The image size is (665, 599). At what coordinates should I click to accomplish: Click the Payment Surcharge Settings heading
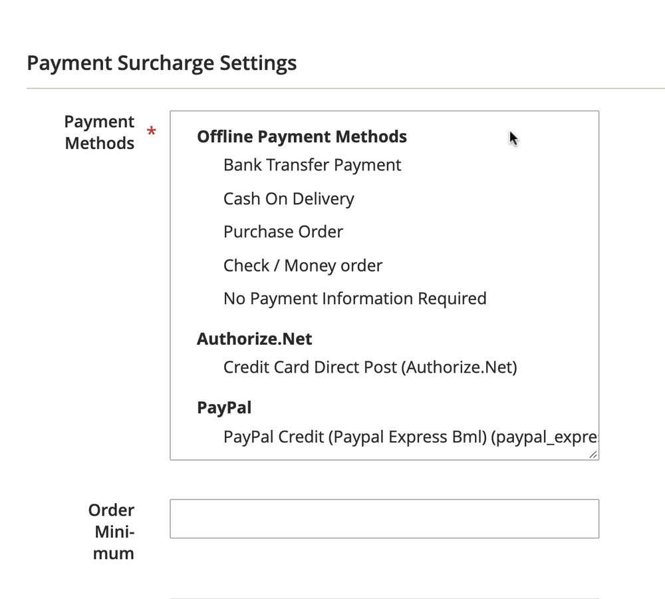coord(162,63)
